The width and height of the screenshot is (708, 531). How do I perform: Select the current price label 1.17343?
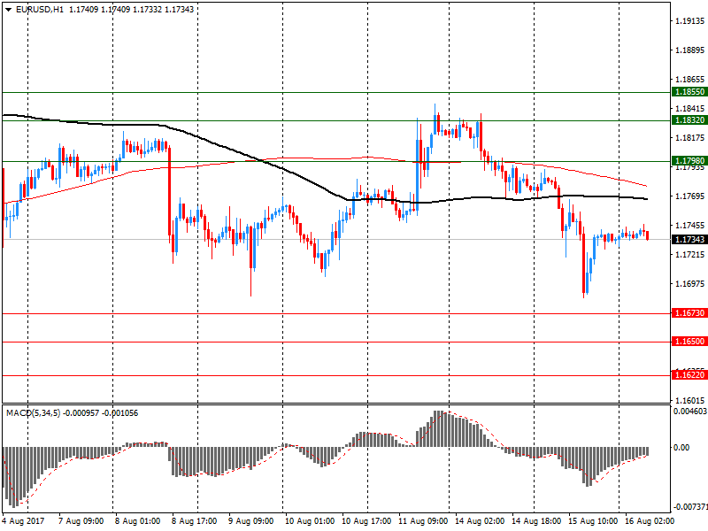[689, 239]
